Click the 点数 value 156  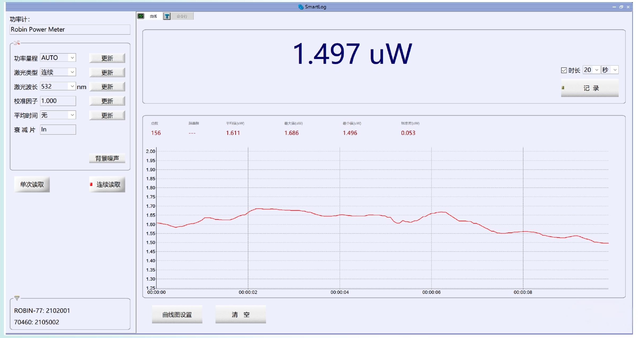click(x=156, y=133)
